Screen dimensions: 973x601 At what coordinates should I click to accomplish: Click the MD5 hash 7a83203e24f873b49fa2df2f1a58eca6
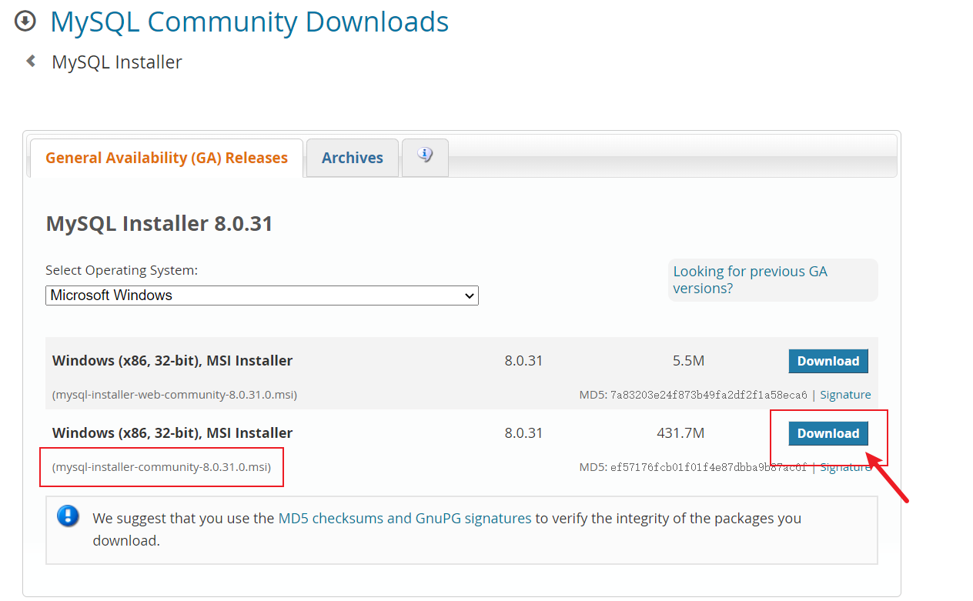(708, 395)
